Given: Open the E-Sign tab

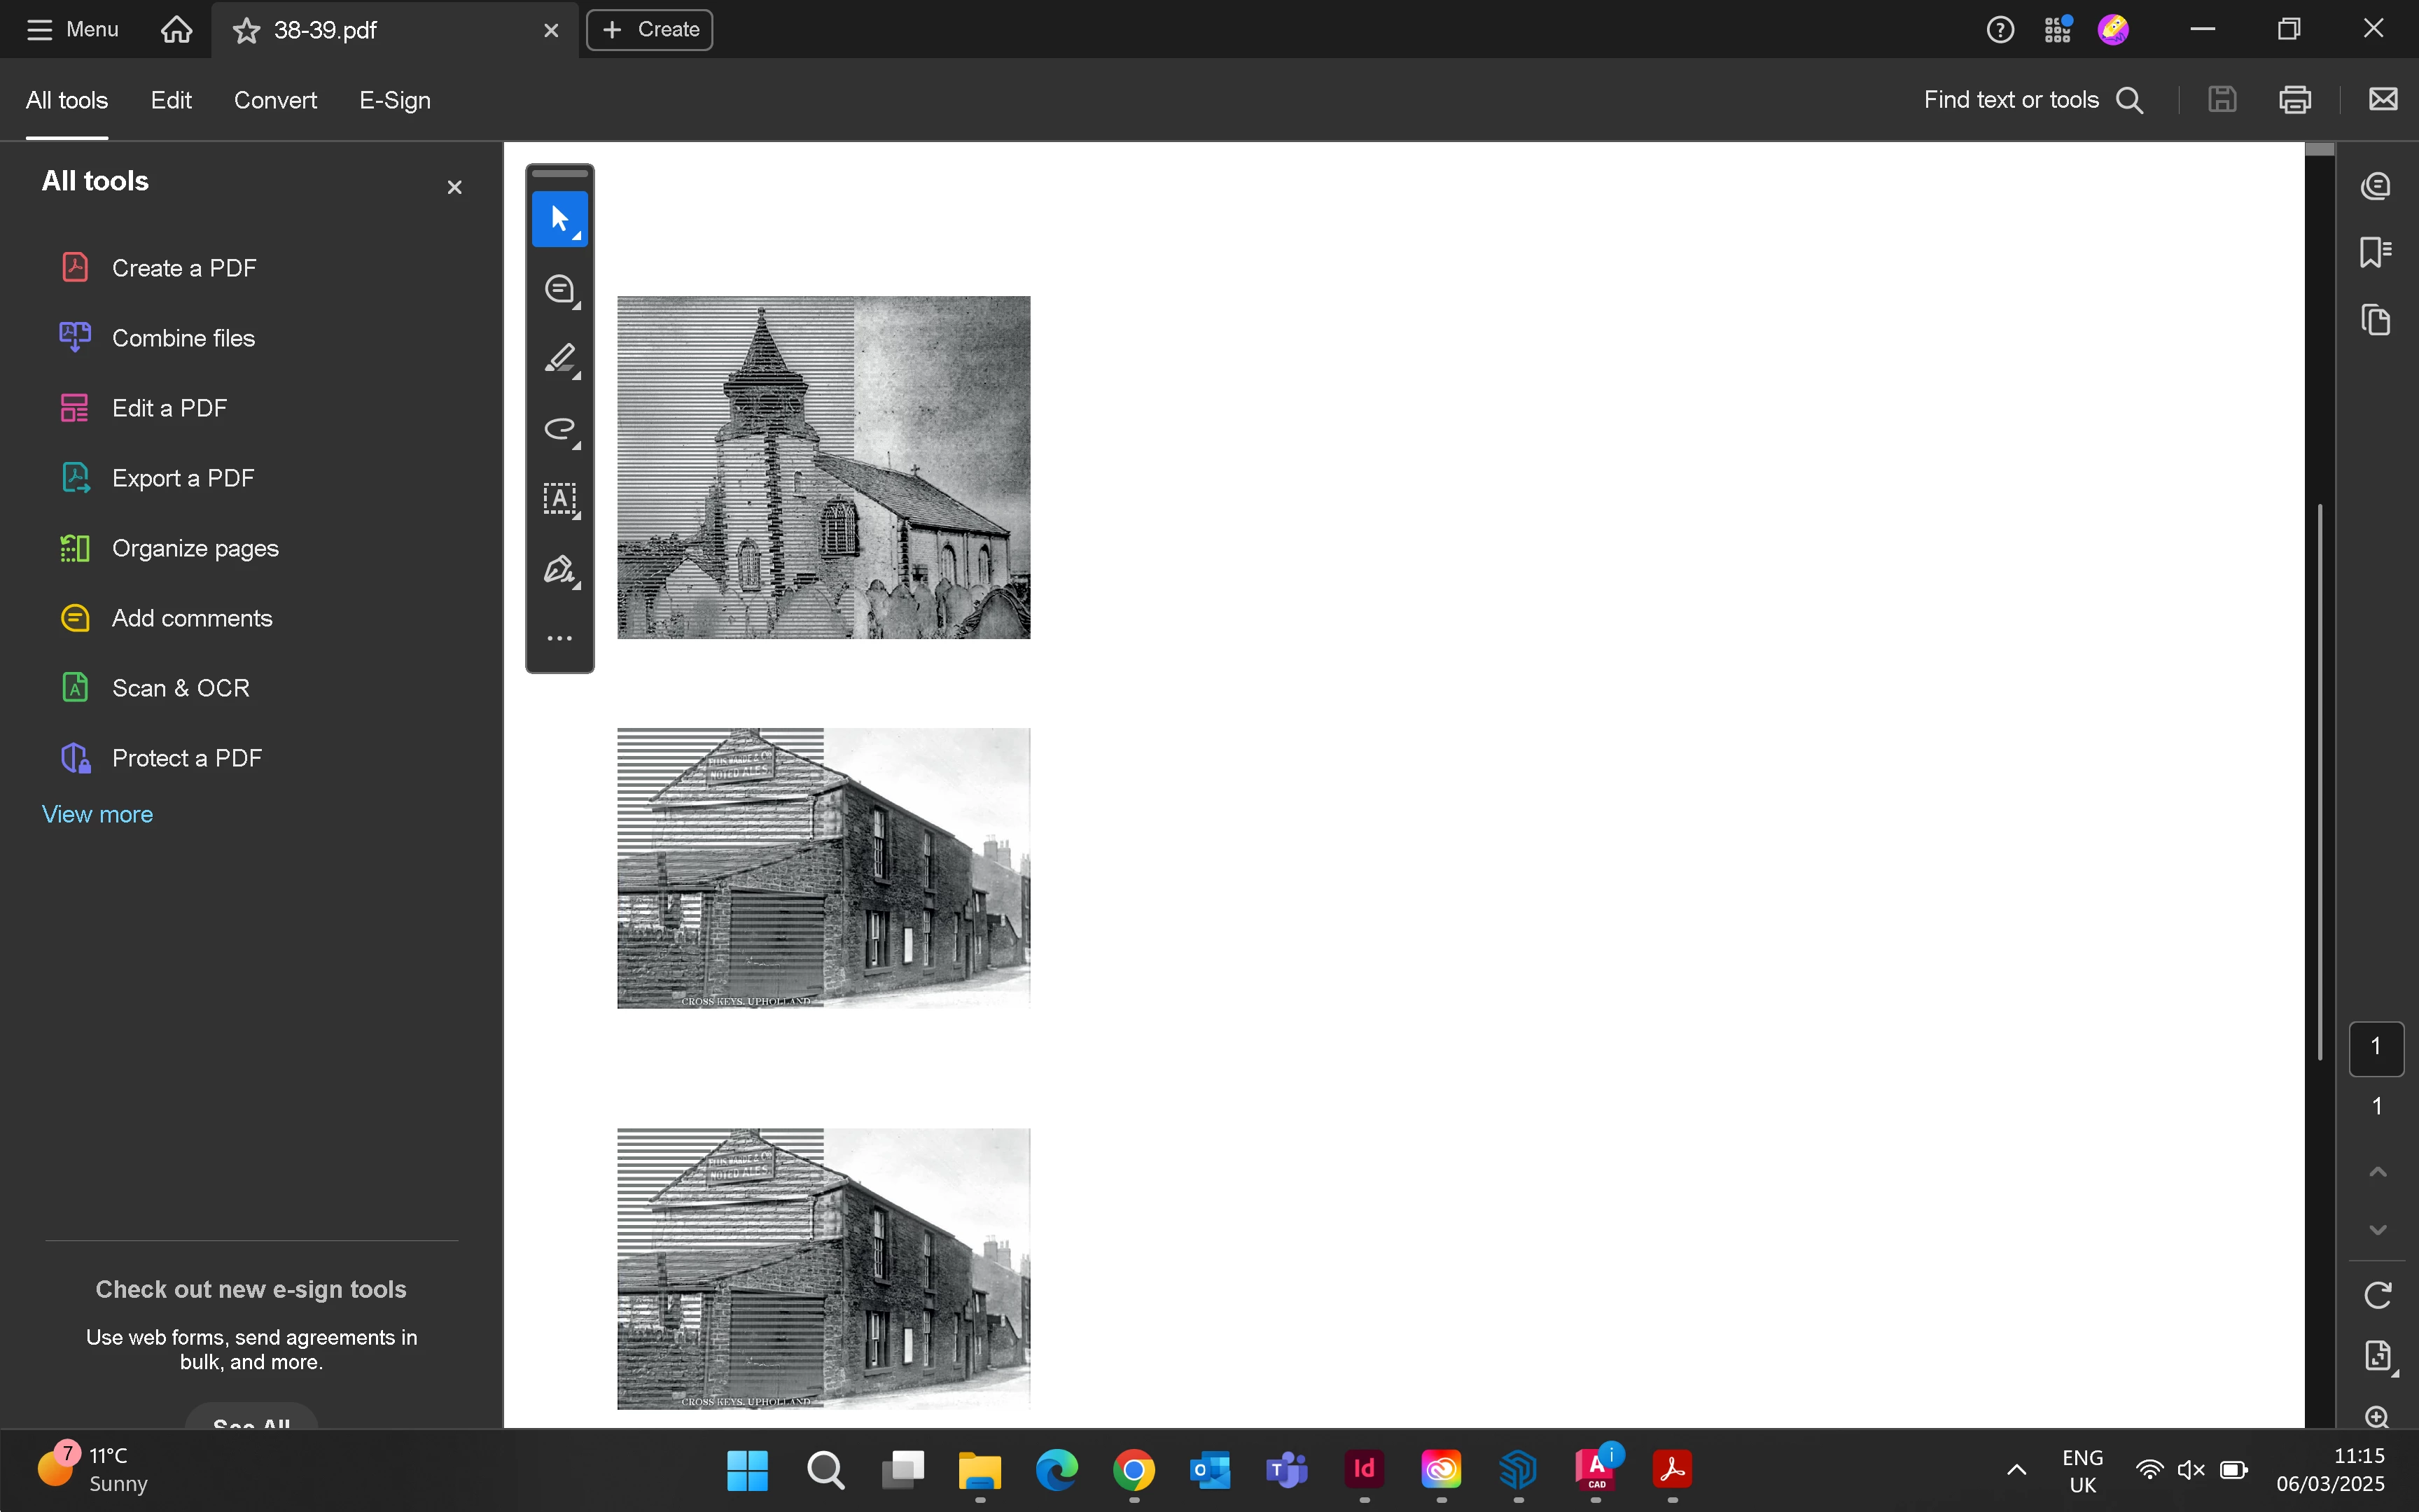Looking at the screenshot, I should [395, 100].
